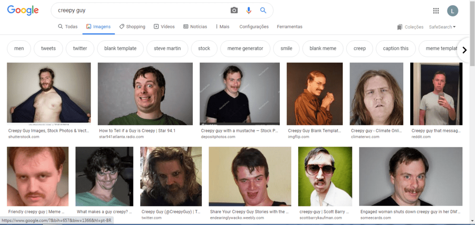
Task: Open the Star 94.1 image thumbnail
Action: pyautogui.click(x=145, y=94)
